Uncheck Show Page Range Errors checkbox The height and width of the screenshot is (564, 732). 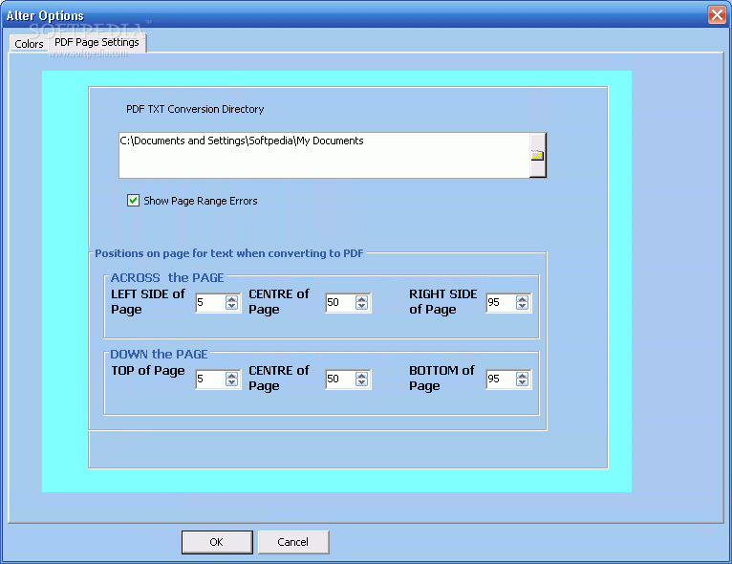click(133, 201)
